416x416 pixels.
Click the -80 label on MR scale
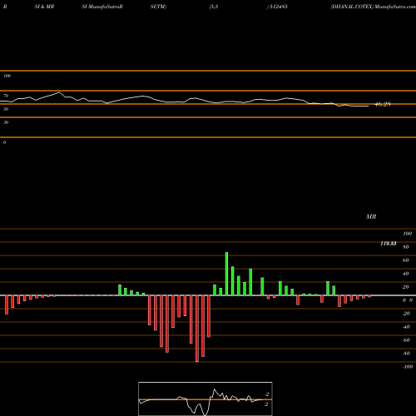(406, 354)
